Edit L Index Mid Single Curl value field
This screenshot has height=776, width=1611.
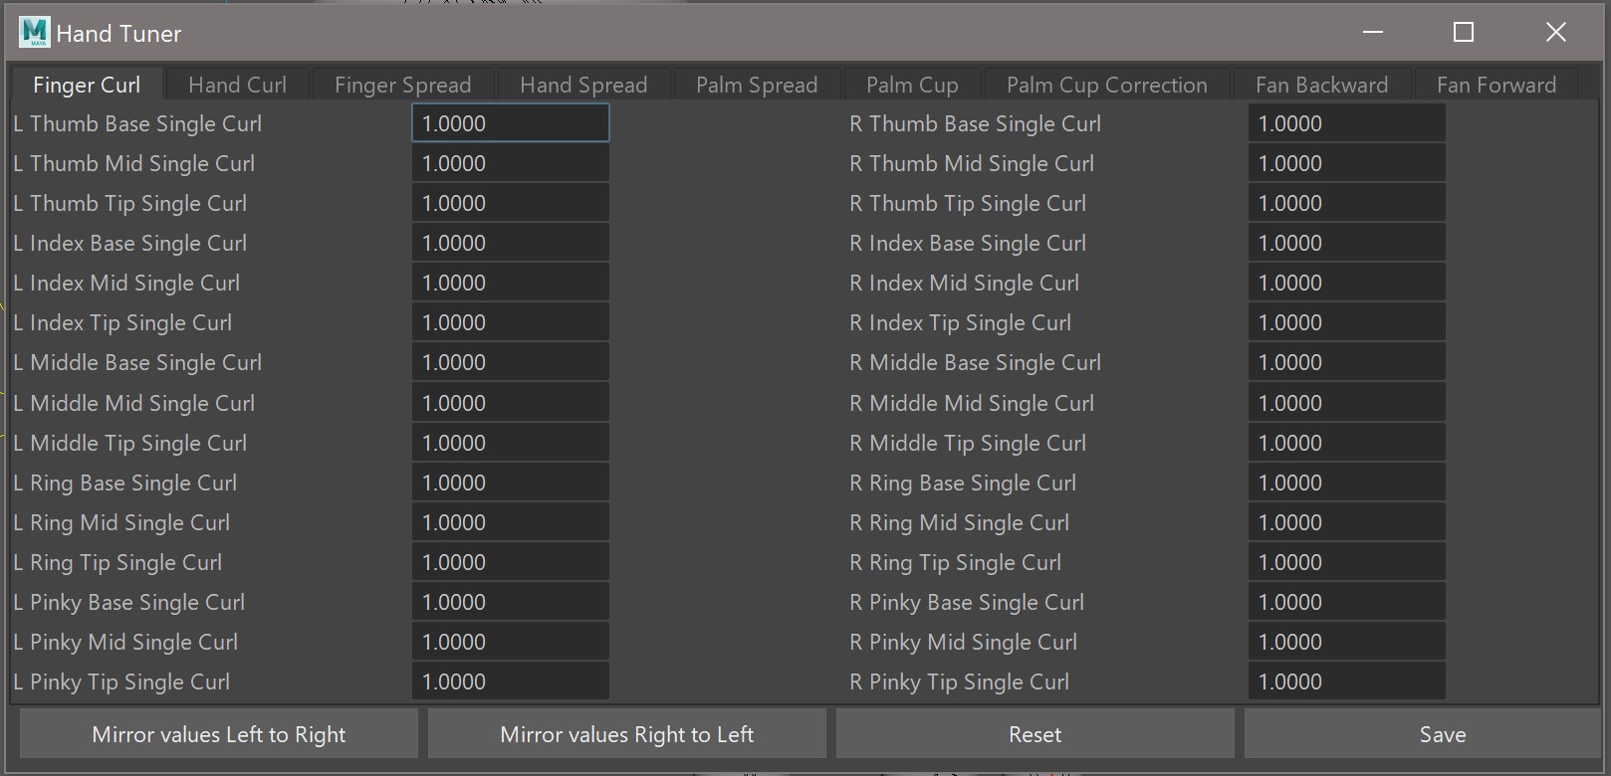[x=511, y=283]
